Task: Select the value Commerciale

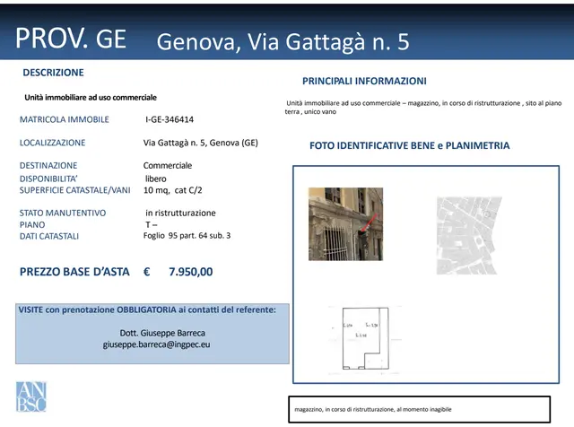Action: click(x=168, y=166)
